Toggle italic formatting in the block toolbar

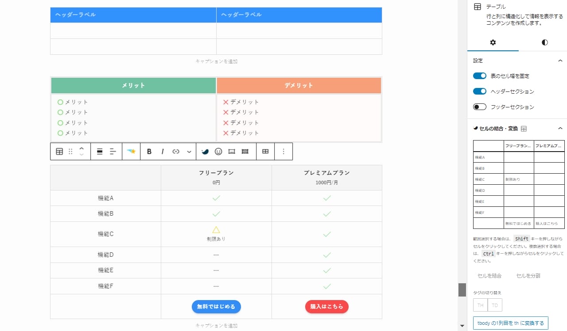click(163, 152)
